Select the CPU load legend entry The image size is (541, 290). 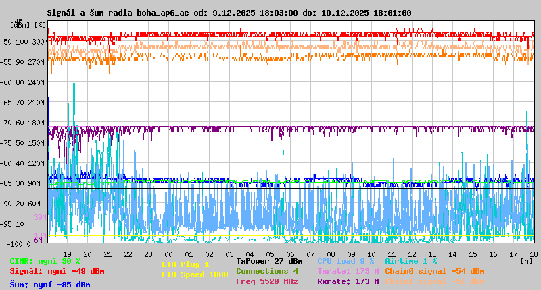tap(346, 261)
